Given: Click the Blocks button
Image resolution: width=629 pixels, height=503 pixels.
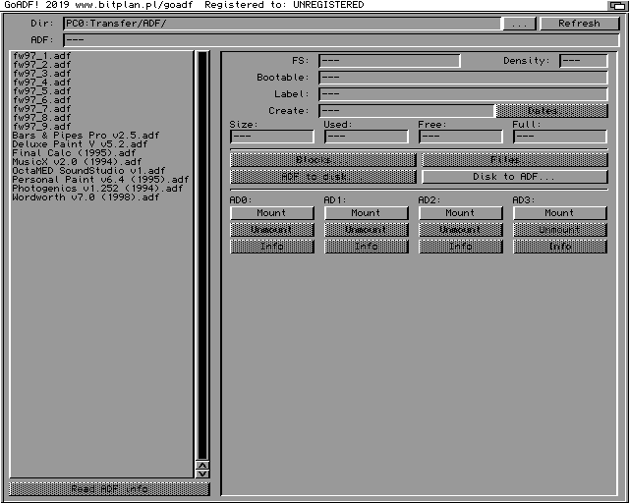Looking at the screenshot, I should point(323,160).
